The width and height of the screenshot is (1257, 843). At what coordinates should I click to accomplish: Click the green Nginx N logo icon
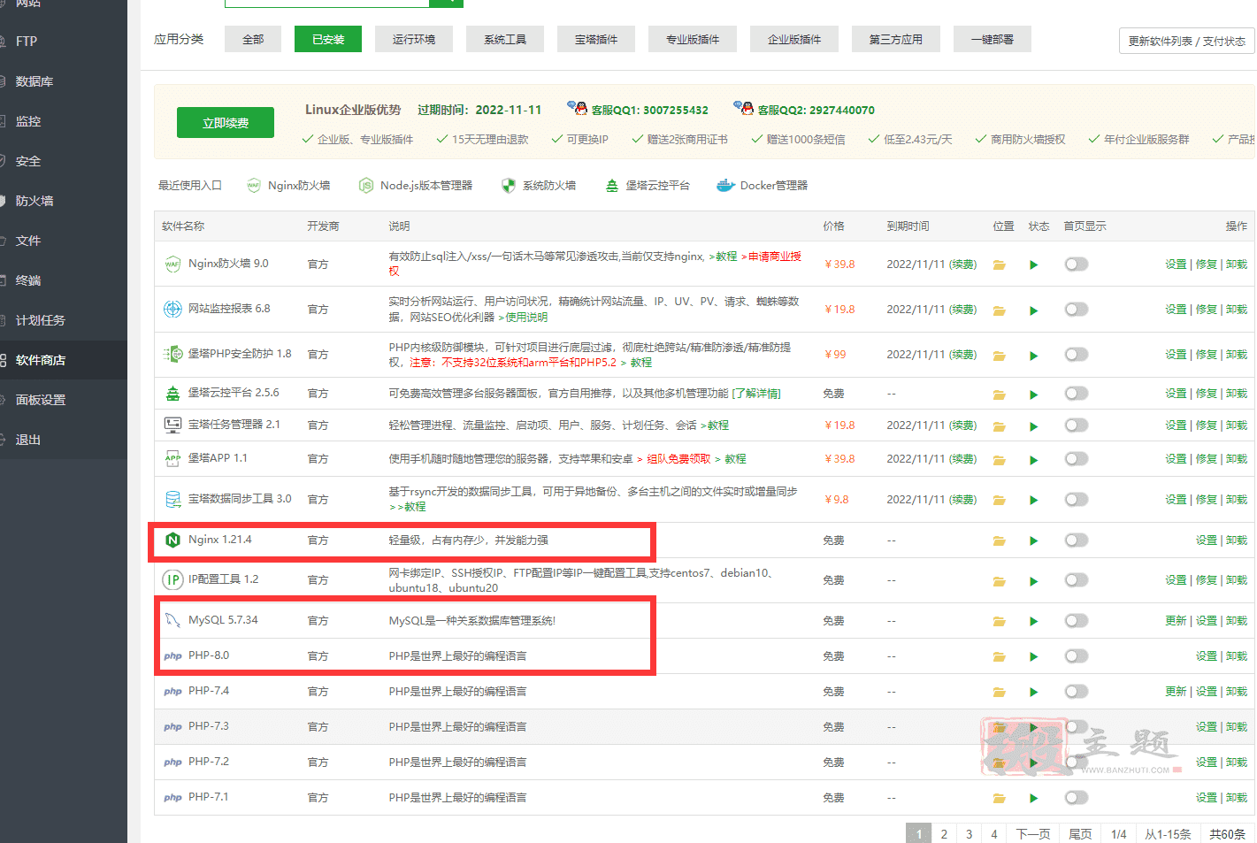click(172, 540)
